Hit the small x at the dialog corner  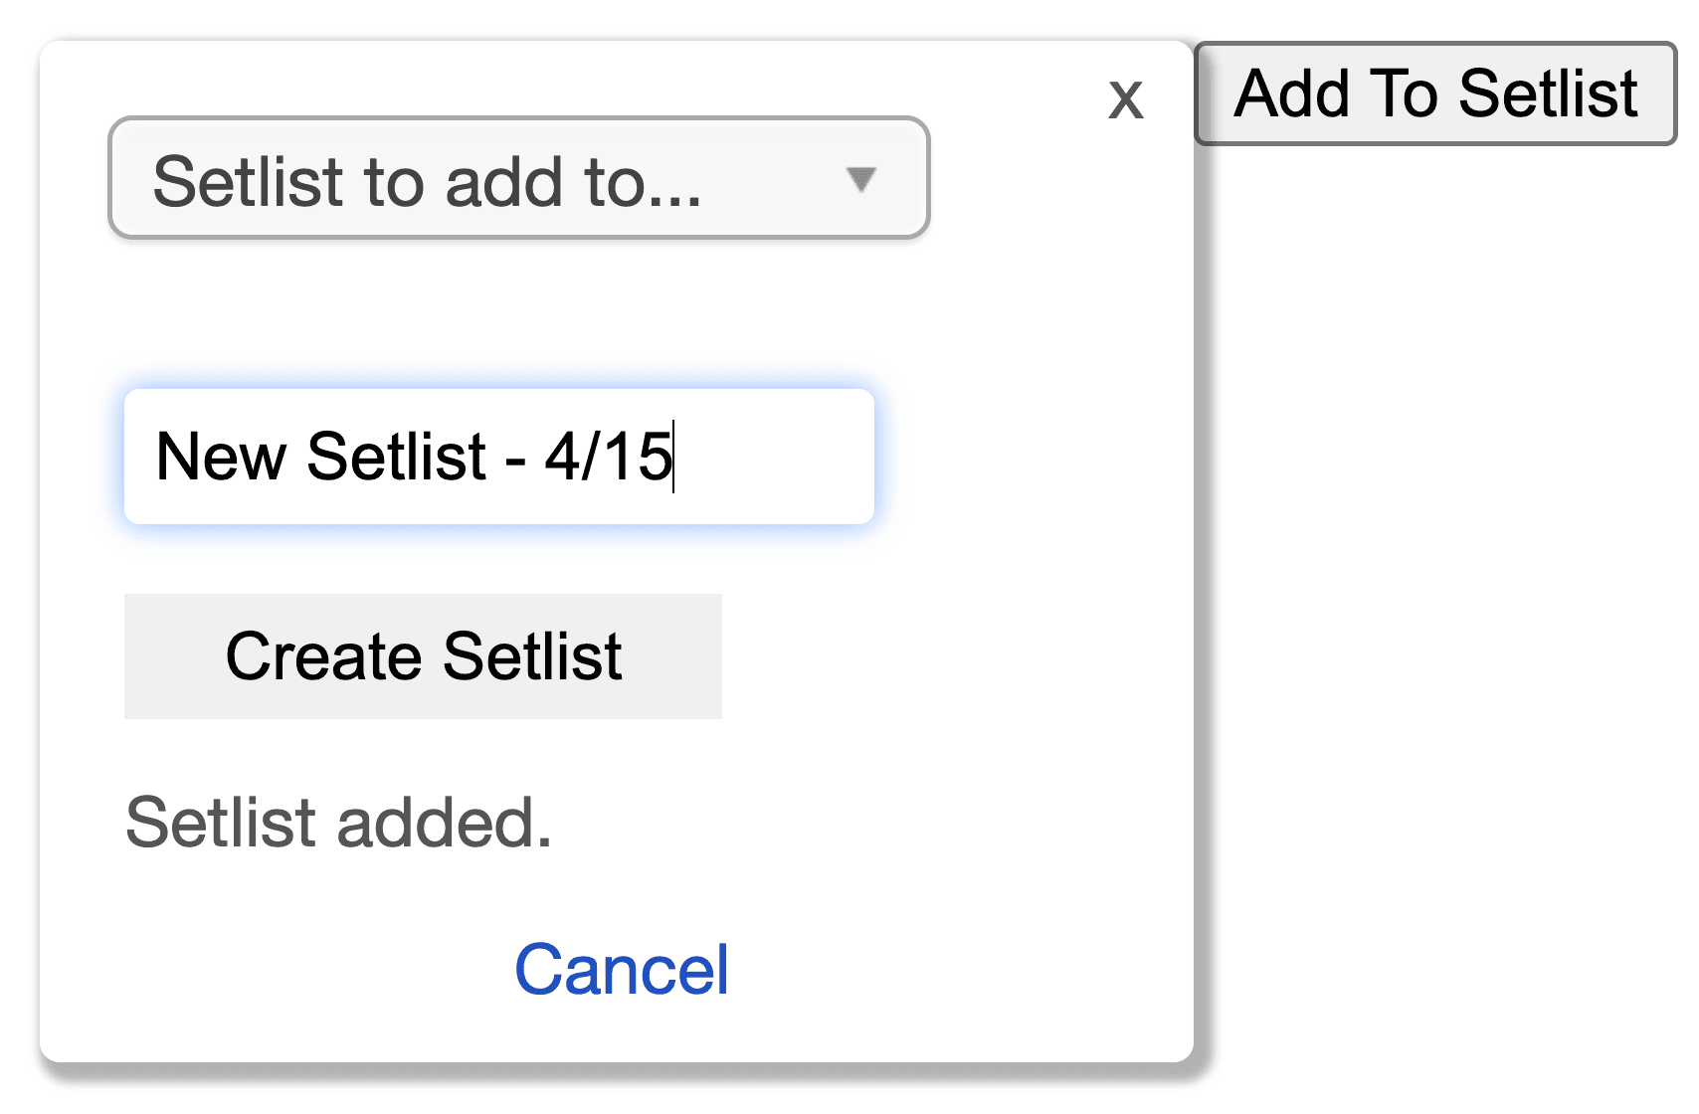(1125, 99)
